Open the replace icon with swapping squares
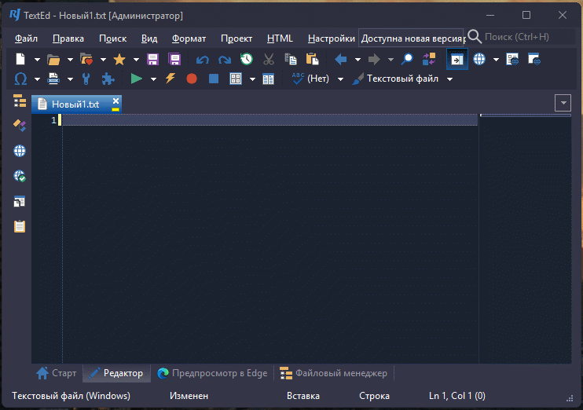Screen dimensions: 583x410 [429, 59]
